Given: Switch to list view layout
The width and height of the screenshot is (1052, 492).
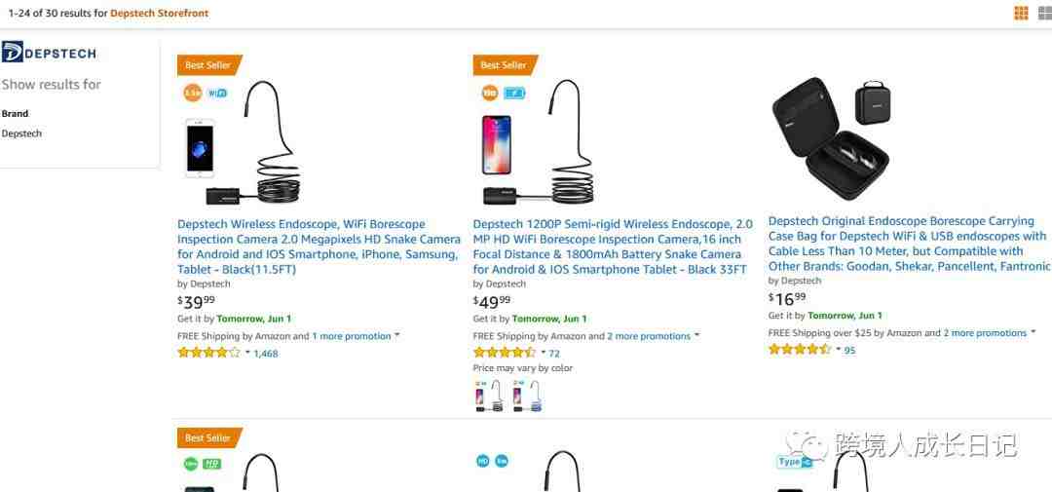Looking at the screenshot, I should (1044, 13).
